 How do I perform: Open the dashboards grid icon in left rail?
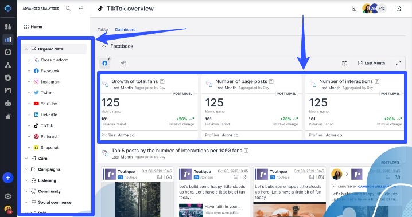click(x=8, y=26)
